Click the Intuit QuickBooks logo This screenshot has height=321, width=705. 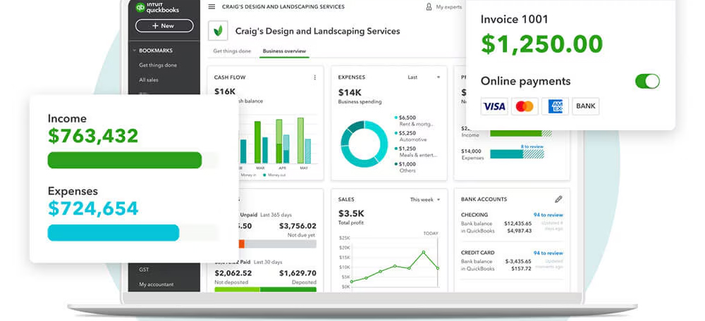point(157,7)
